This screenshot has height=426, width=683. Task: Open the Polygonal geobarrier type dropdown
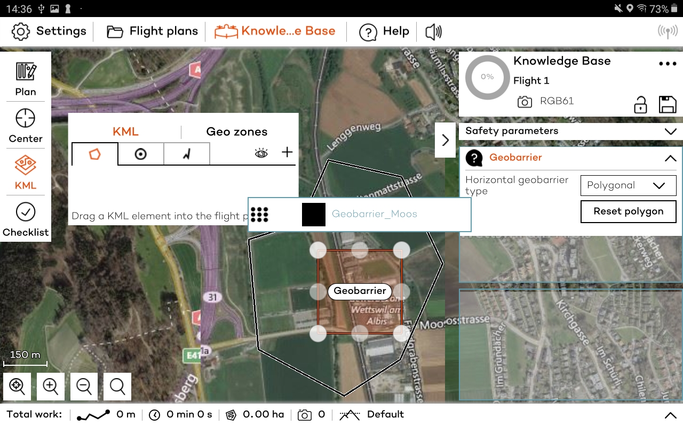click(x=628, y=185)
